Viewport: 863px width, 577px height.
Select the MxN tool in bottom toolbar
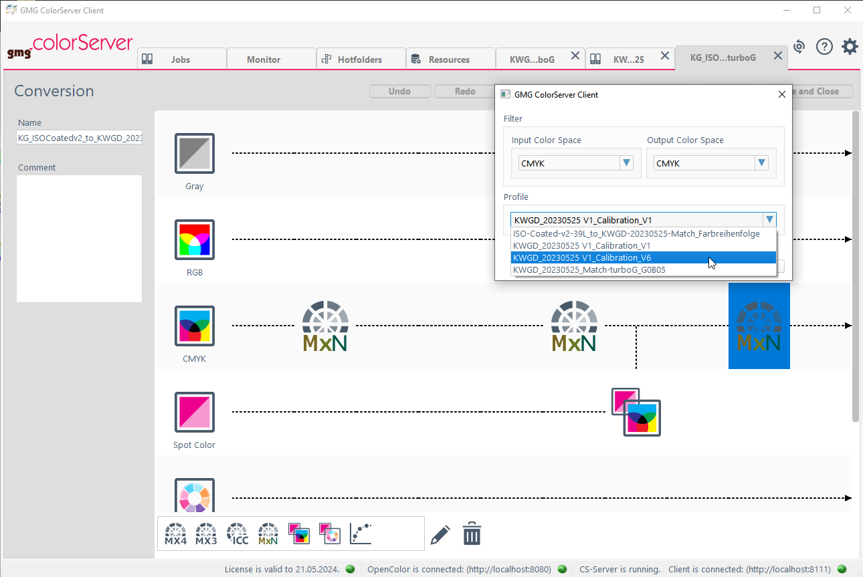(268, 534)
